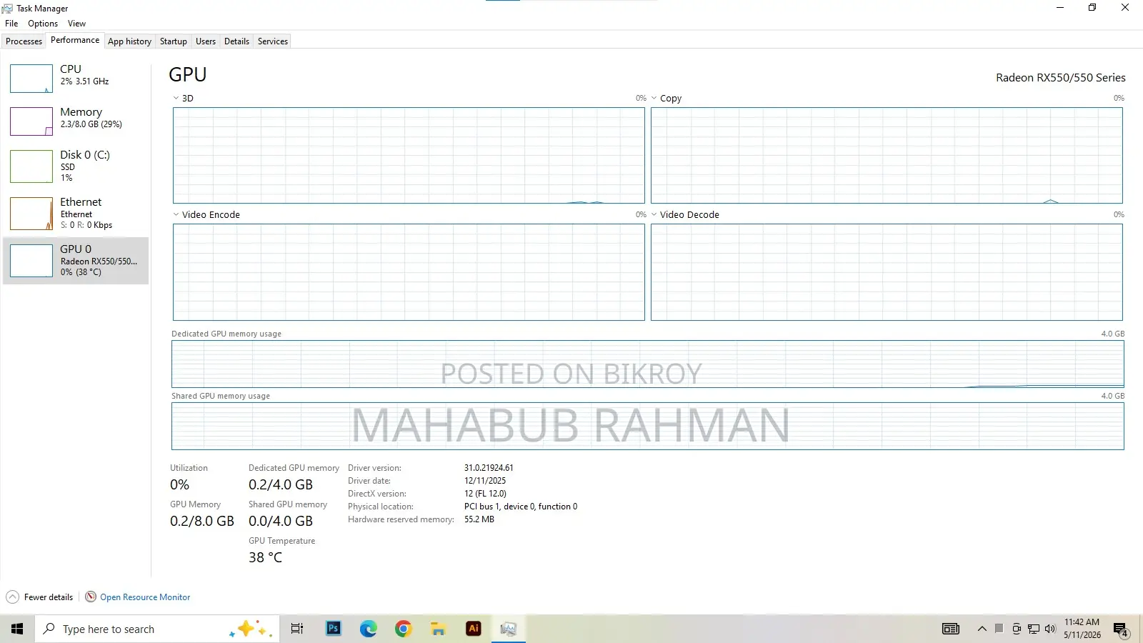Switch to the App history tab
Image resolution: width=1143 pixels, height=643 pixels.
click(x=129, y=41)
